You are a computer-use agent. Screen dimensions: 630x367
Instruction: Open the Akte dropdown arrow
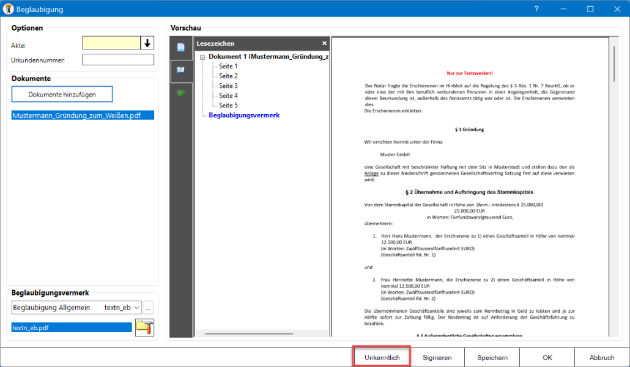pyautogui.click(x=147, y=43)
